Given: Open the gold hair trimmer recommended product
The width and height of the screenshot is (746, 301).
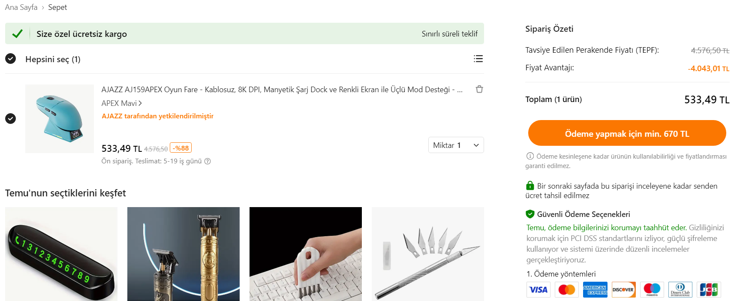Looking at the screenshot, I should 183,254.
